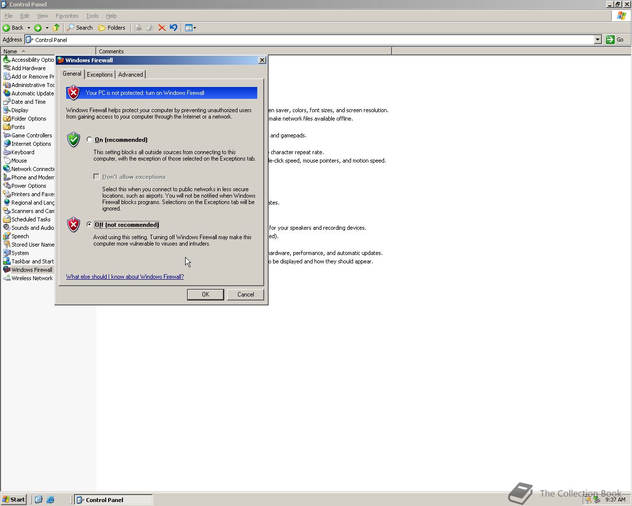Go forward with the green arrow
This screenshot has height=506, width=632.
tap(38, 28)
